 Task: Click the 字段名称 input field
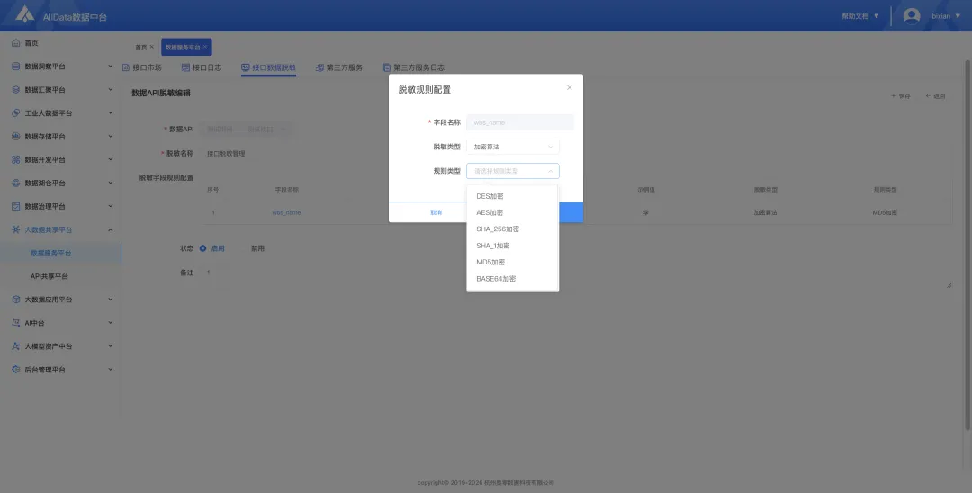520,122
